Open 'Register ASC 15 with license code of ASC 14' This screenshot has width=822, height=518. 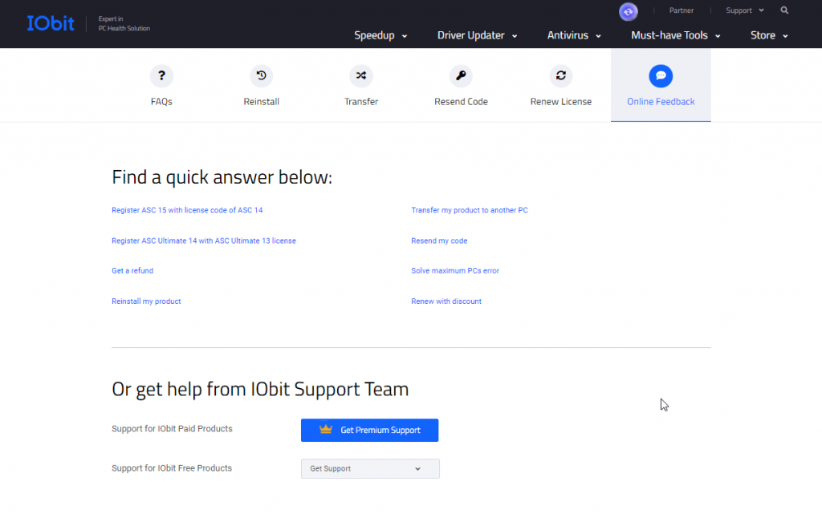(x=187, y=210)
